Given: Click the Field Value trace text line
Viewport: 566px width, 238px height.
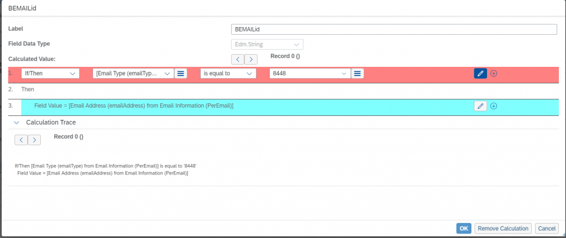Looking at the screenshot, I should [103, 173].
